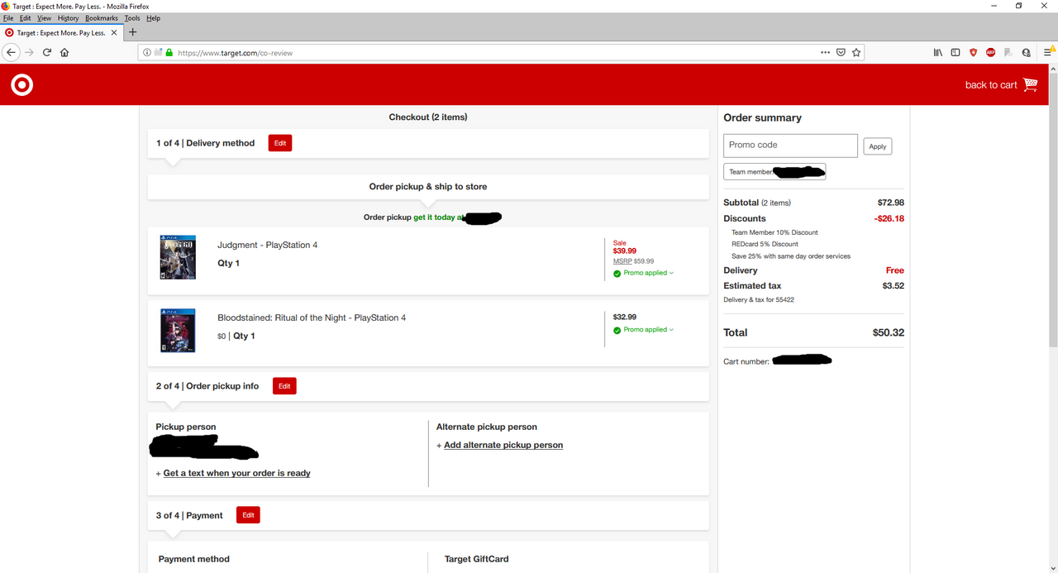Viewport: 1058px width, 573px height.
Task: Toggle the sidebar view icon
Action: point(956,52)
